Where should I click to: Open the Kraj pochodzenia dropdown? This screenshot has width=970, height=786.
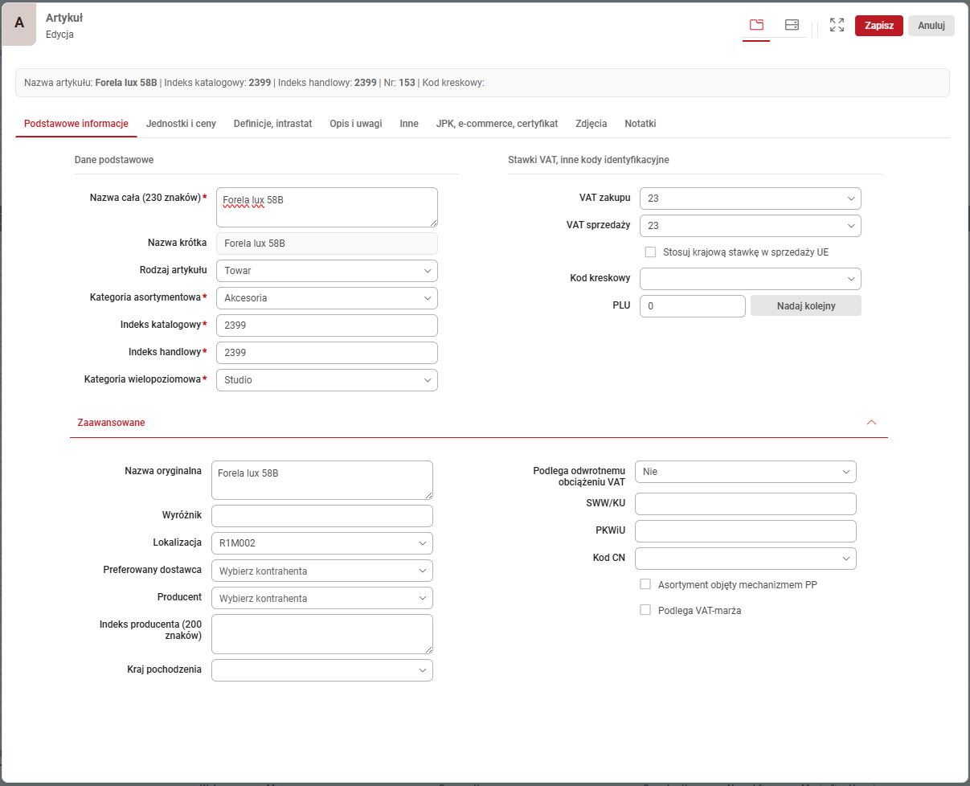click(x=321, y=670)
